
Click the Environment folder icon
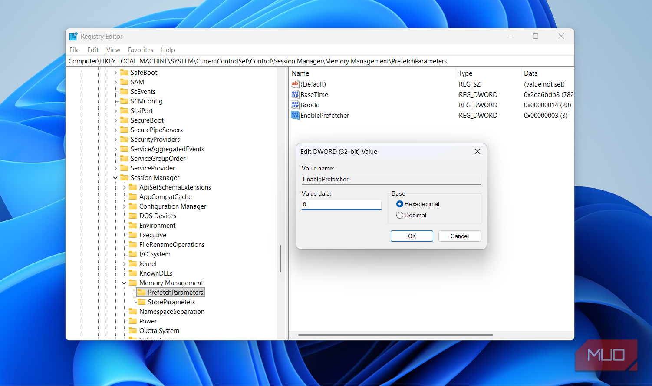[x=133, y=225]
